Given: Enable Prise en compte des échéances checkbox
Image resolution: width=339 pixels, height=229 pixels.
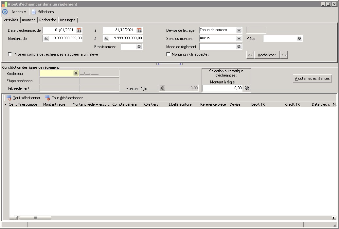Looking at the screenshot, I should point(10,54).
